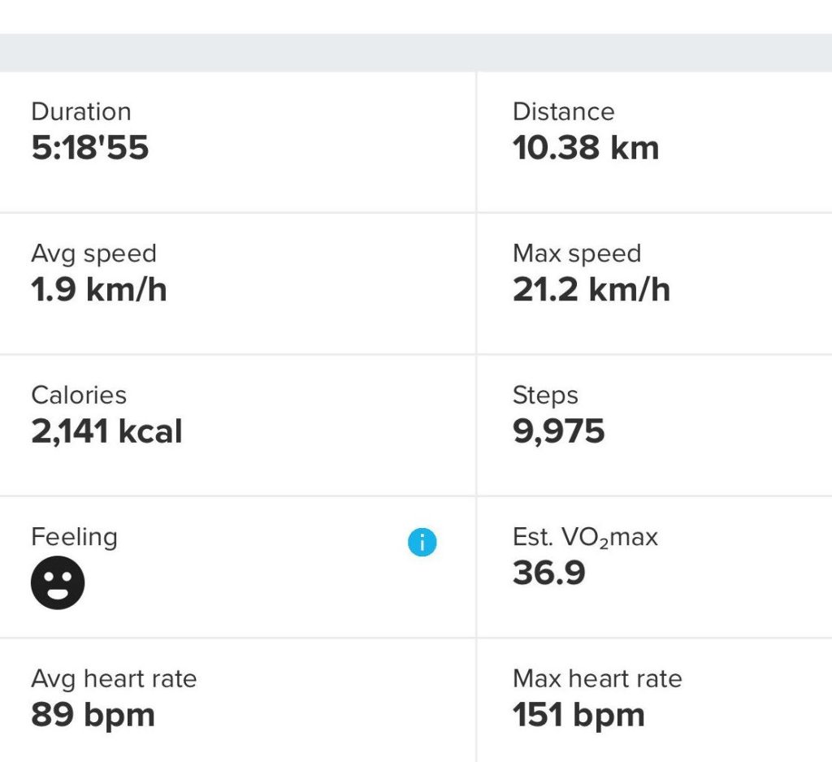Click the 2,141 kcal value
The image size is (832, 762).
click(106, 431)
